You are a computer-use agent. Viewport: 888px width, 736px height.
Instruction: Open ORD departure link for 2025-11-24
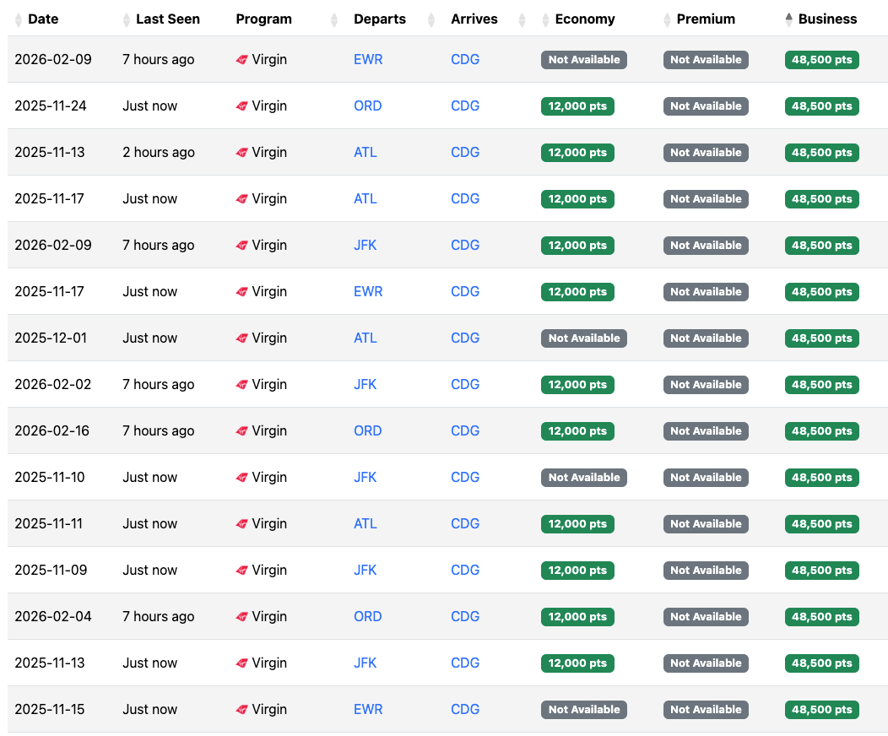tap(367, 106)
